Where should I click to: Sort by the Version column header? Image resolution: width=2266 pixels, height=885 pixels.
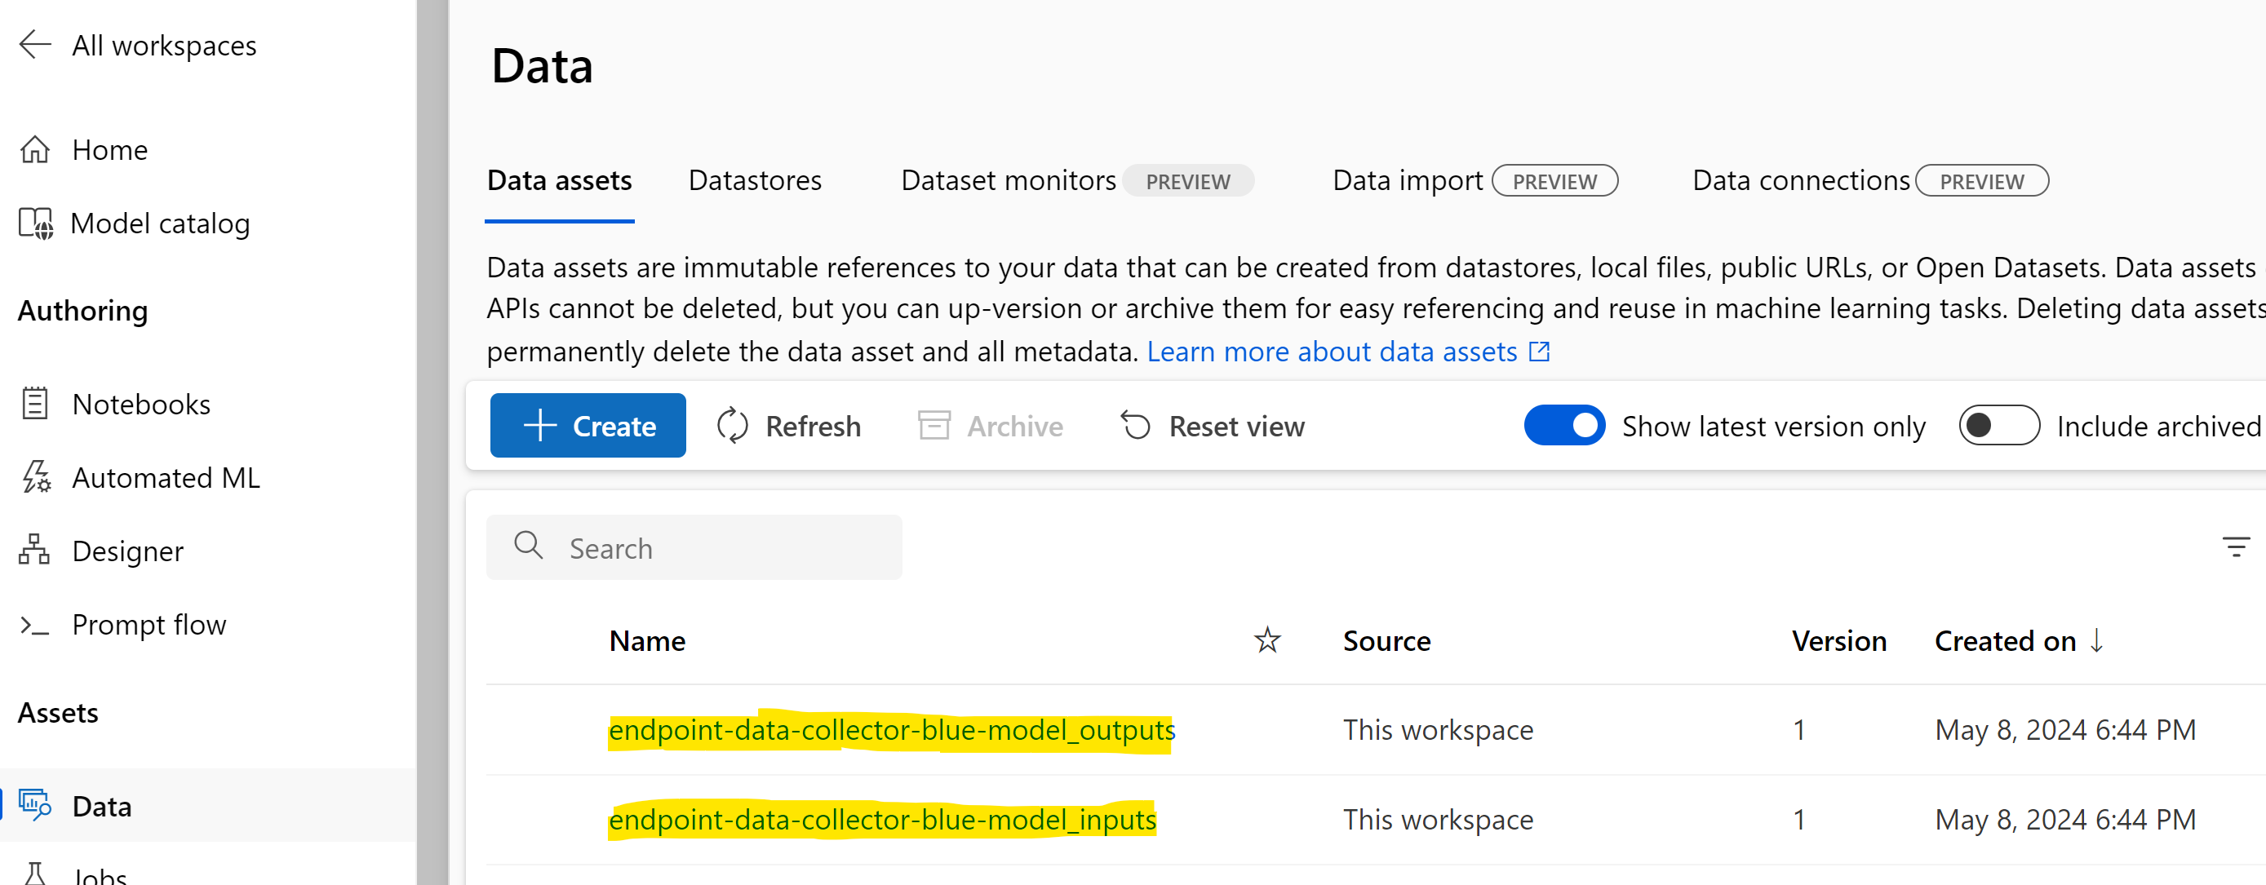[1838, 641]
